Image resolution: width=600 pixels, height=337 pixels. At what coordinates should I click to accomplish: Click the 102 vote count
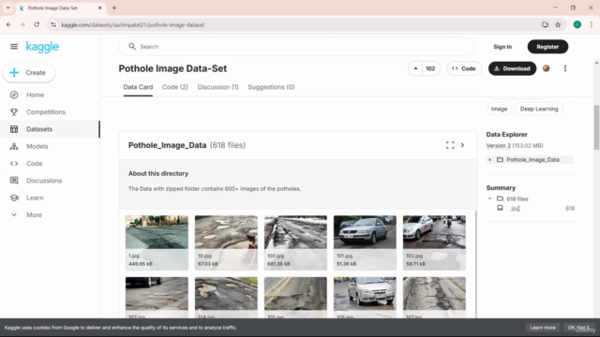coord(430,68)
